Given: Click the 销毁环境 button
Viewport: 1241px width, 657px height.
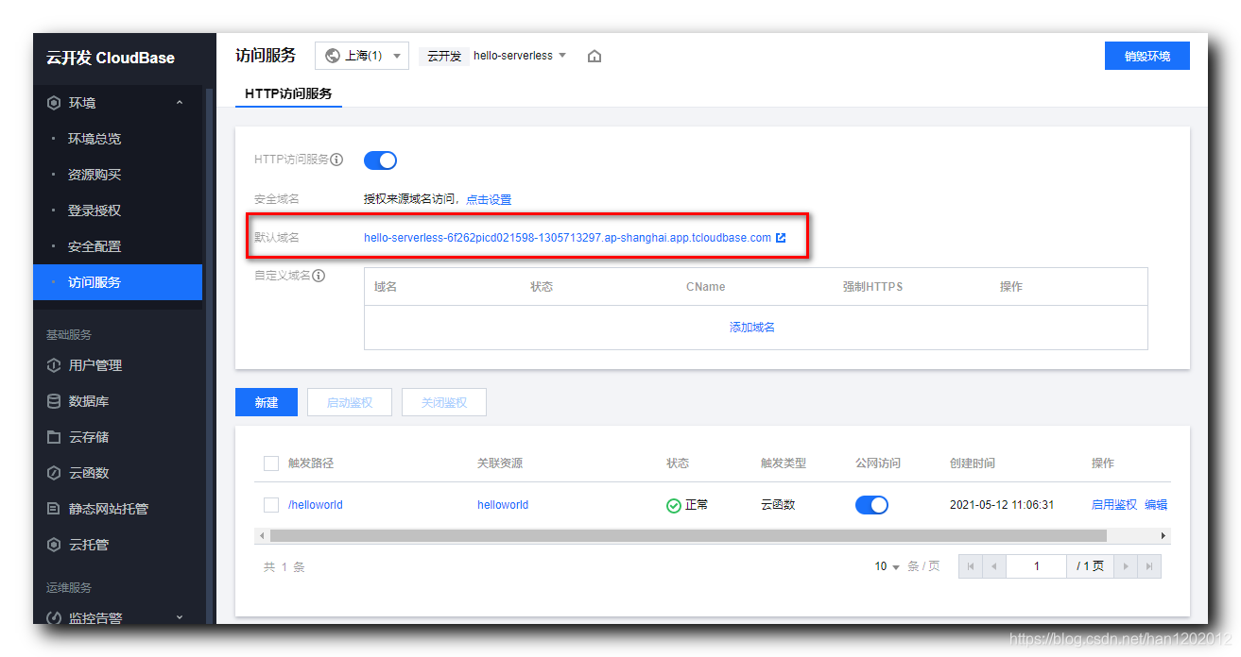Looking at the screenshot, I should [1147, 56].
